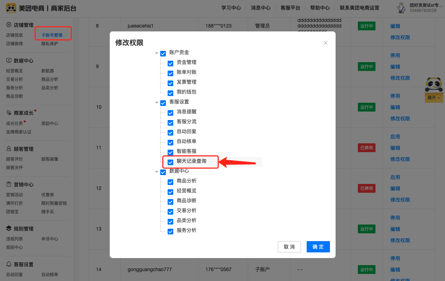445x281 pixels.
Task: Uncheck the 聊天记录查询 checkbox
Action: pyautogui.click(x=170, y=162)
